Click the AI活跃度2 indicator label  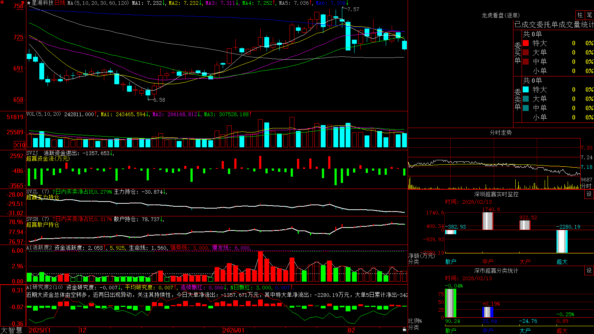pos(39,248)
